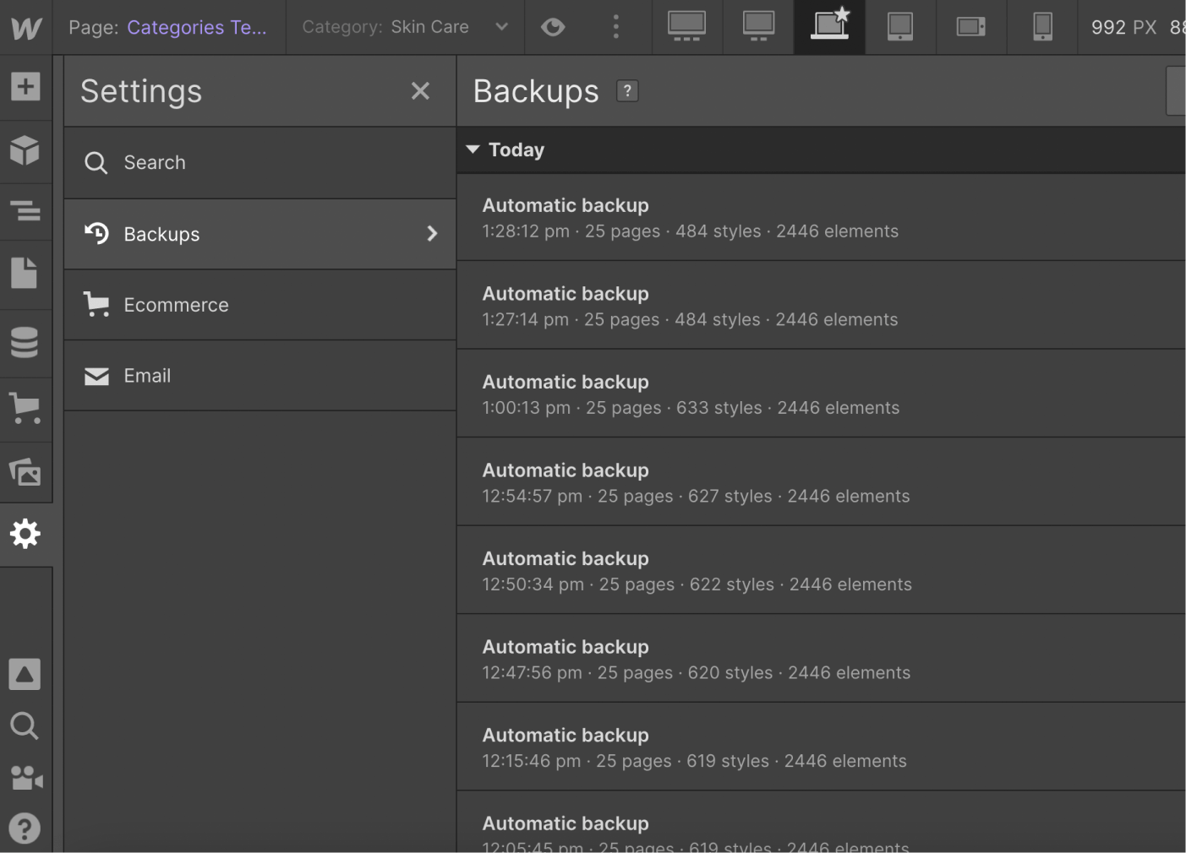Select Ecommerce in the Settings menu

260,305
